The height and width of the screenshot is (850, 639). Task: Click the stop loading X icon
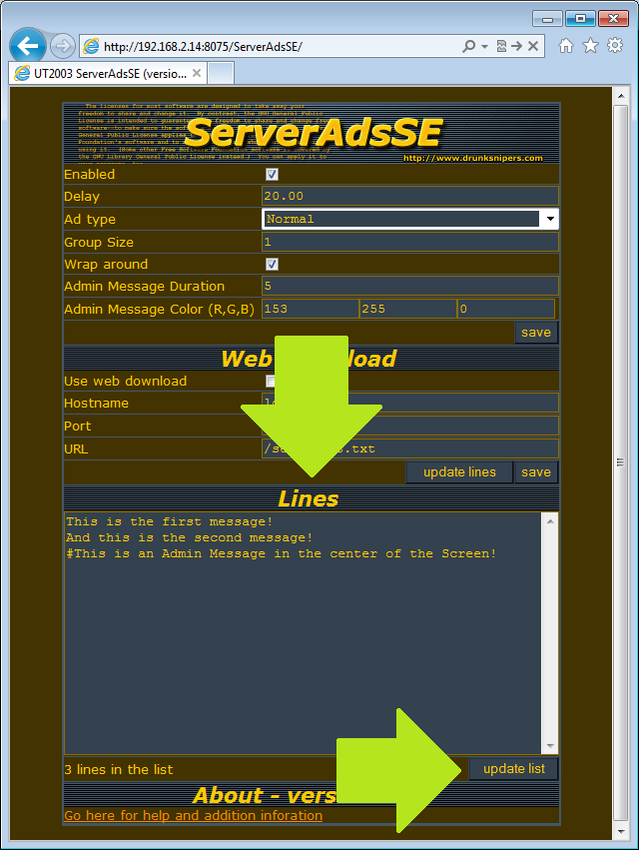pos(534,46)
